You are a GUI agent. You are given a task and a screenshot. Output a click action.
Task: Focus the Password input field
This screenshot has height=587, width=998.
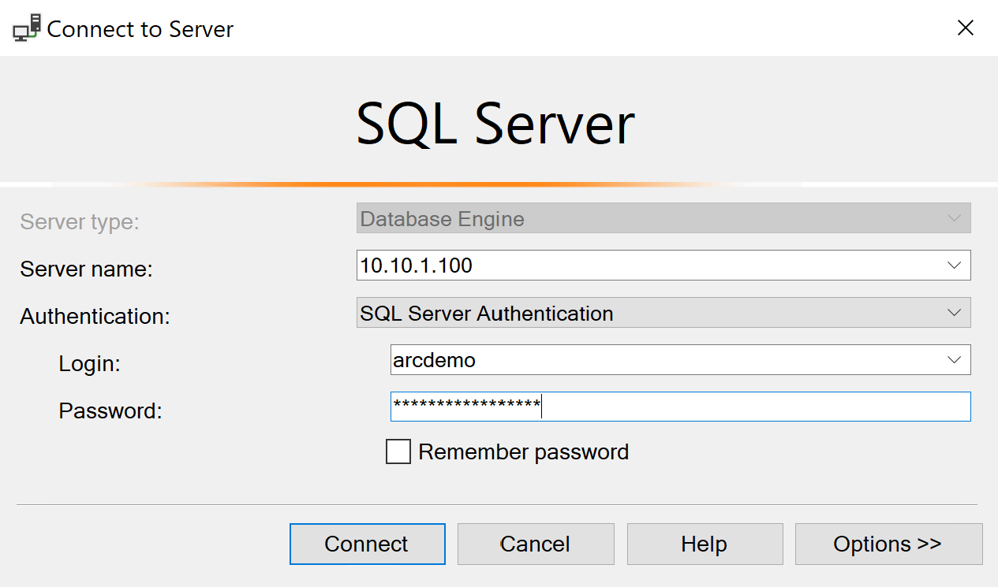[680, 407]
